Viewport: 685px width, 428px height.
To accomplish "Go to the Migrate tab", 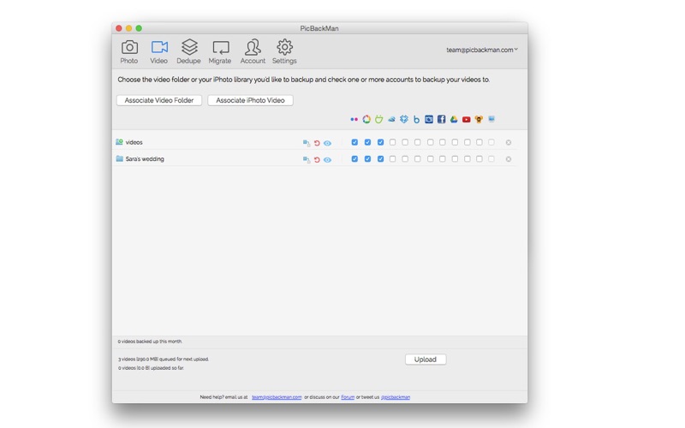I will pos(220,51).
